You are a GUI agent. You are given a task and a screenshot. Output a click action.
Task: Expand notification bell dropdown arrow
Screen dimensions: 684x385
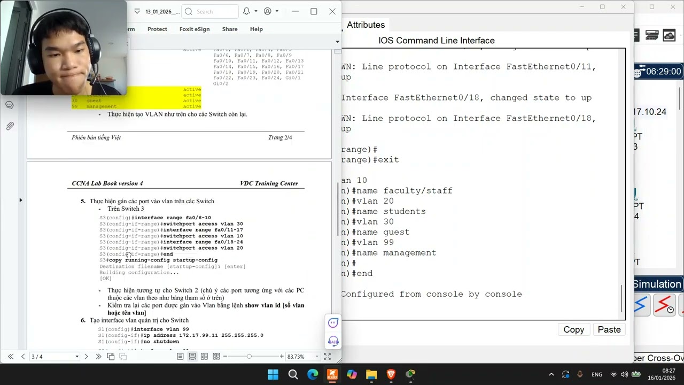click(255, 11)
